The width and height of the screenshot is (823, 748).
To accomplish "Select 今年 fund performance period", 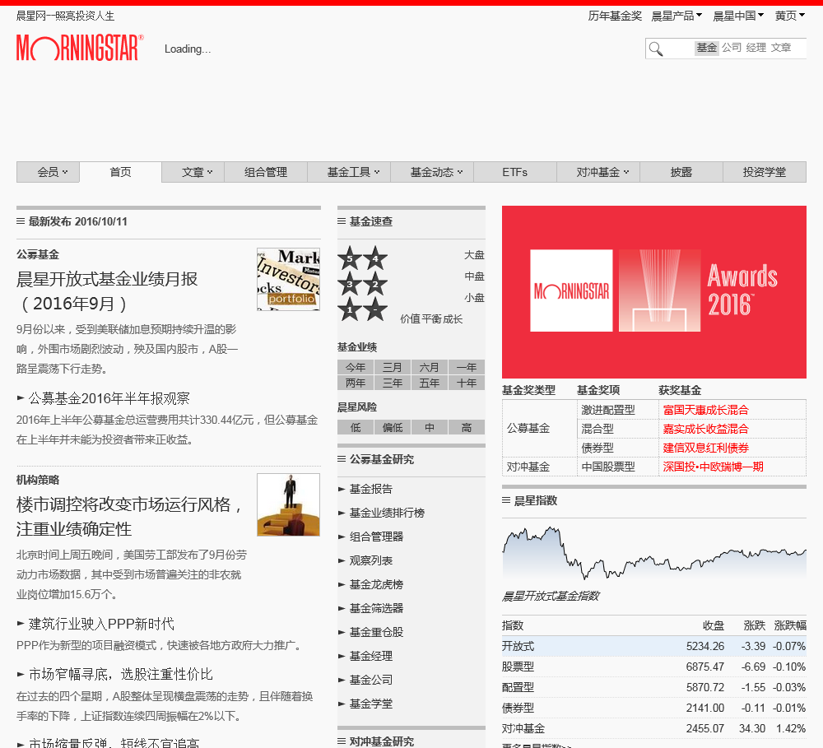I will click(356, 368).
